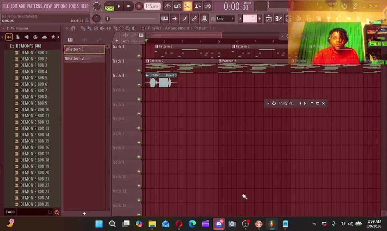Open the OPTIONS menu
This screenshot has width=387, height=231.
pyautogui.click(x=60, y=6)
